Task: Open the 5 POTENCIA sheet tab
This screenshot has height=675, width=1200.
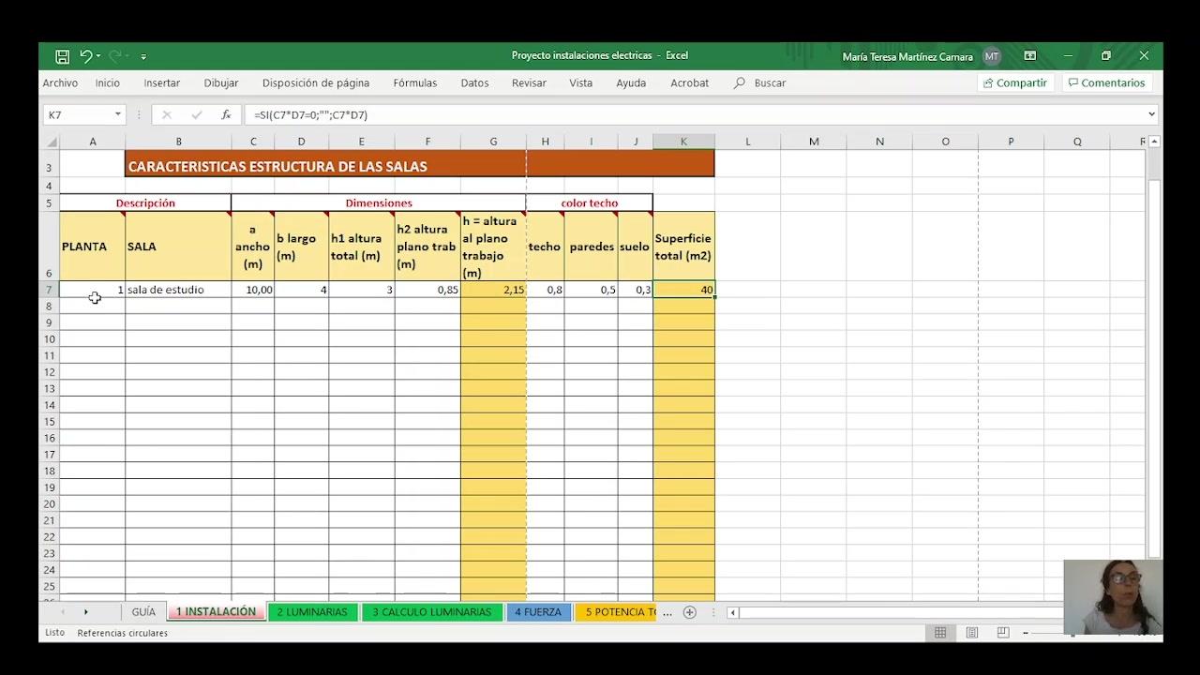Action: 616,612
